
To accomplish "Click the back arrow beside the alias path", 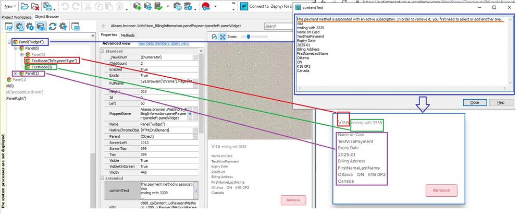I will pyautogui.click(x=104, y=26).
